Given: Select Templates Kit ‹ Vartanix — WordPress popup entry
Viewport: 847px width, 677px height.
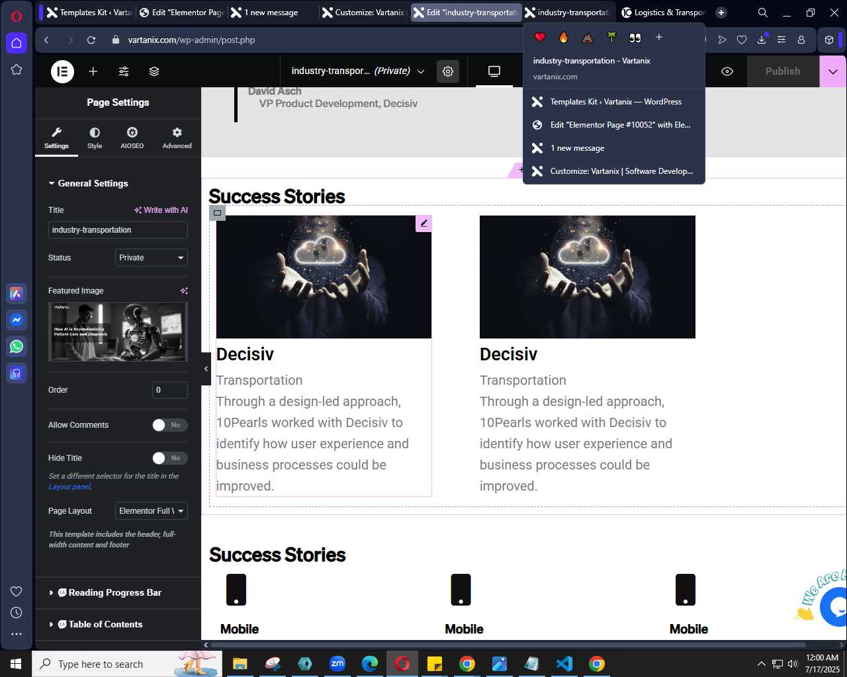Looking at the screenshot, I should pos(614,102).
